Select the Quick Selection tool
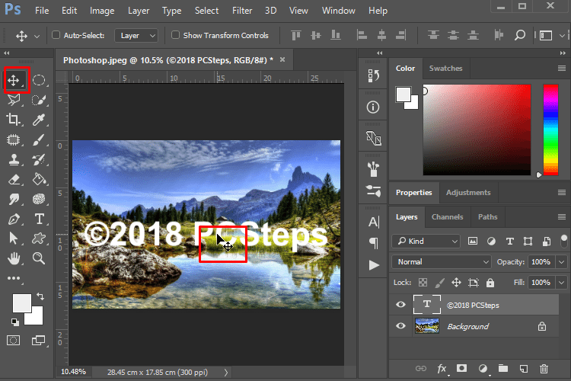Viewport: 571px width, 381px height. coord(39,100)
